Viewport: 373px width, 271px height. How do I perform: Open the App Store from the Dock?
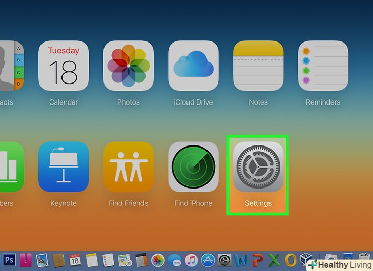click(208, 260)
